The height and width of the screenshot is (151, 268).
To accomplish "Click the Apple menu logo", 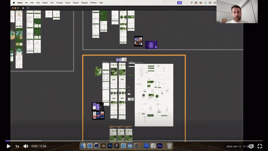I will click(x=14, y=3).
